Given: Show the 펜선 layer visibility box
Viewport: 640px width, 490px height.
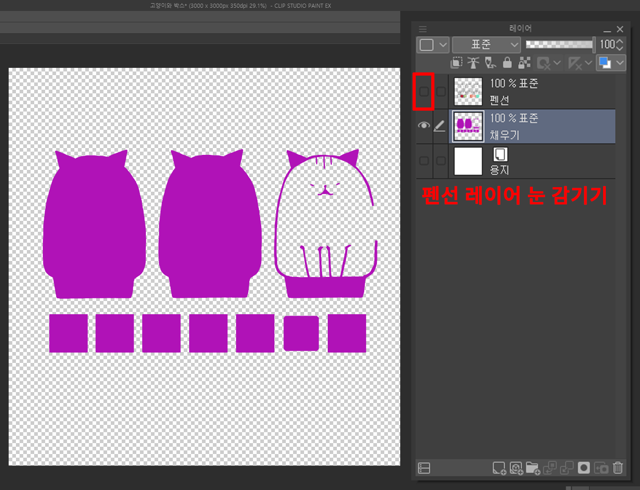Looking at the screenshot, I should [x=423, y=92].
